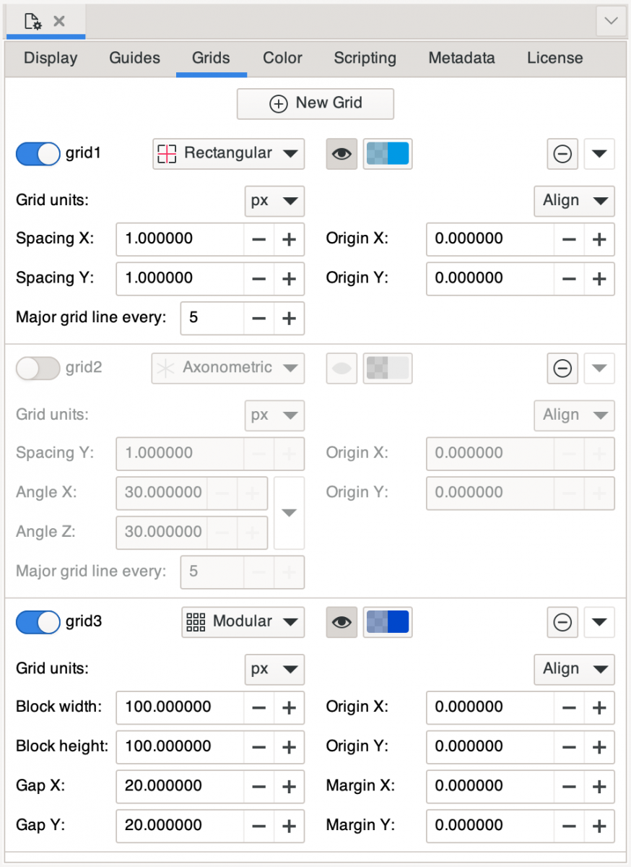Disable grid1 with its toggle switch
631x867 pixels.
click(38, 153)
